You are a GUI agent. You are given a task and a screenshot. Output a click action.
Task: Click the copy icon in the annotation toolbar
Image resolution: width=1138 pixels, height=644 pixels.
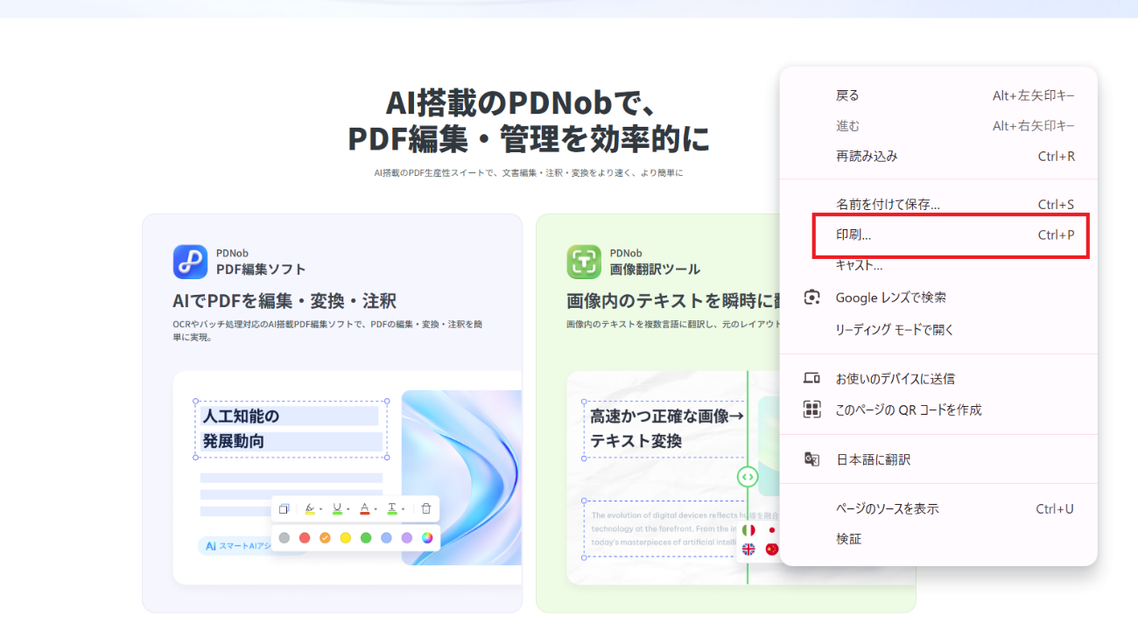coord(285,507)
